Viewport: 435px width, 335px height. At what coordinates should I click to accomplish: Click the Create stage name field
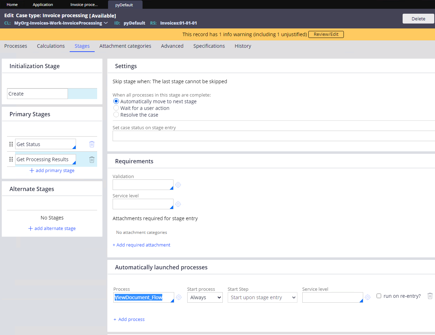[x=37, y=94]
